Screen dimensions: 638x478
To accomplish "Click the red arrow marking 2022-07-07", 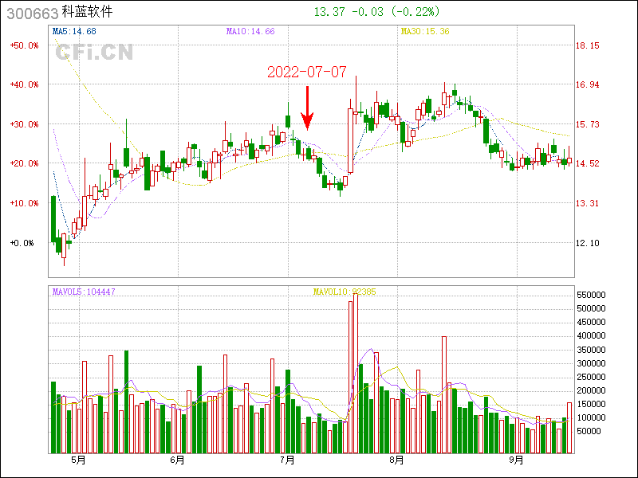I will click(306, 108).
